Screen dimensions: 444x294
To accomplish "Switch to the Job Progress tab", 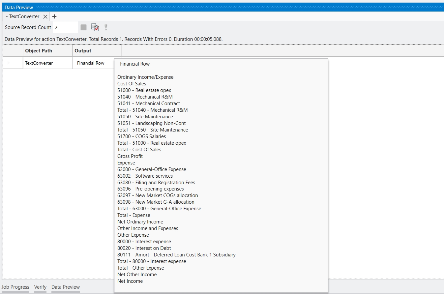I will 15,287.
